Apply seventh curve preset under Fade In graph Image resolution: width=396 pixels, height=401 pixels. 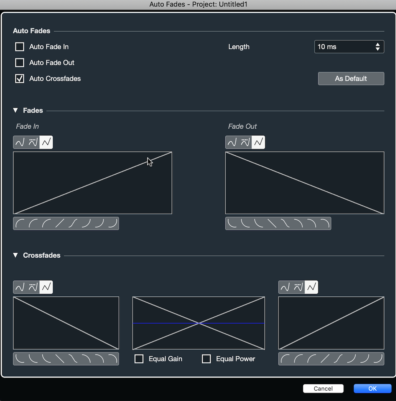point(99,224)
